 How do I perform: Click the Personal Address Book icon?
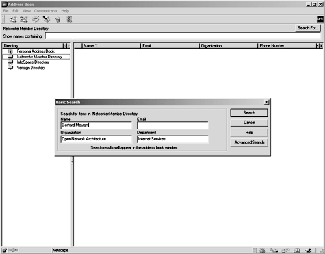coord(10,51)
